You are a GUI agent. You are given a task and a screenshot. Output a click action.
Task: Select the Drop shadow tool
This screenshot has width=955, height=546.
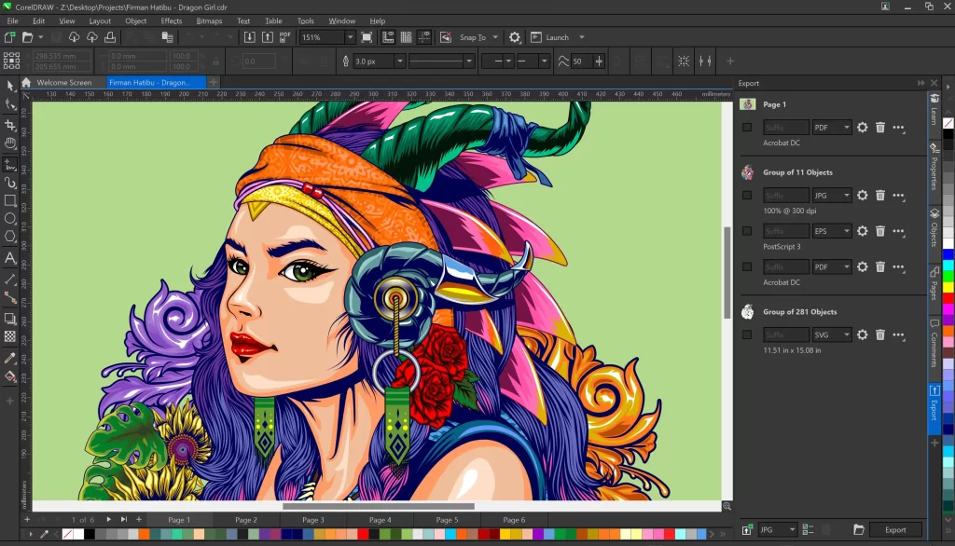point(9,318)
